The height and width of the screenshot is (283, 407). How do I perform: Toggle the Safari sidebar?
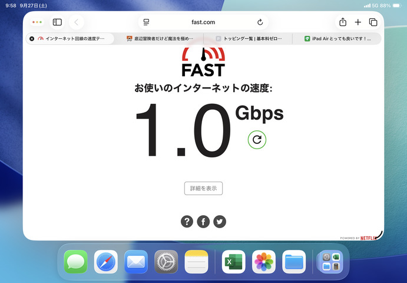click(x=57, y=22)
